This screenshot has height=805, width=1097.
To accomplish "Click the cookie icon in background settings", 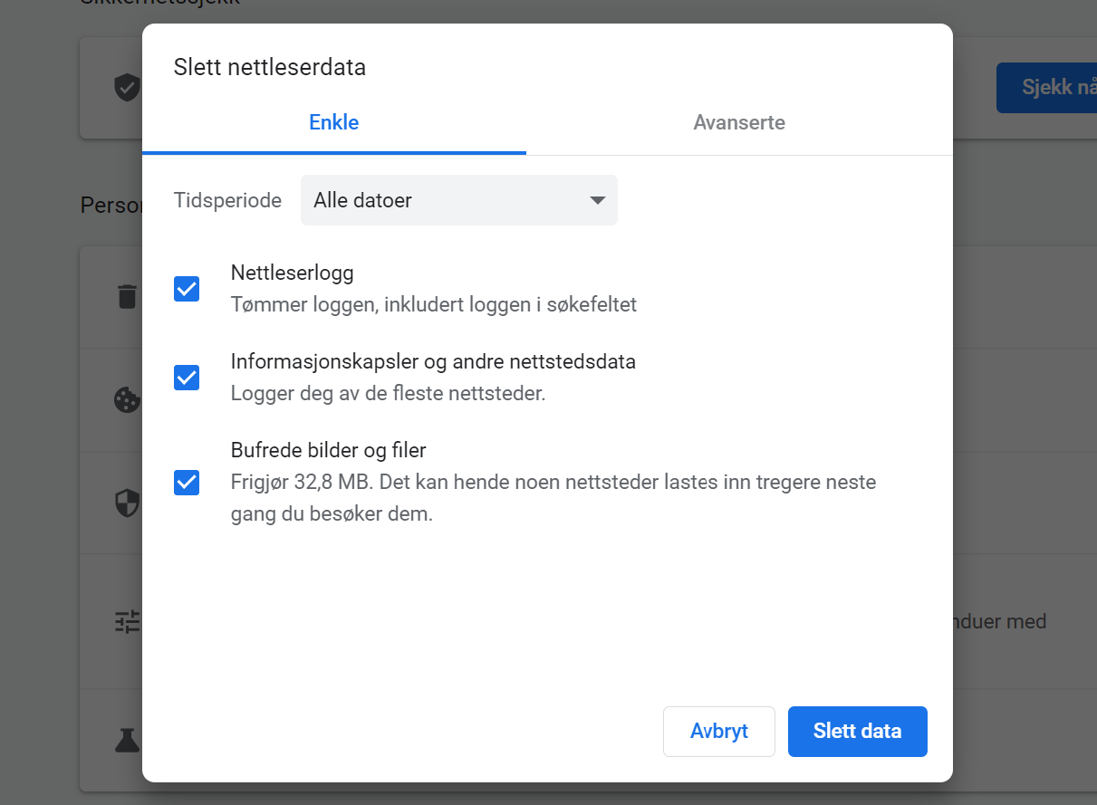I will click(x=128, y=399).
